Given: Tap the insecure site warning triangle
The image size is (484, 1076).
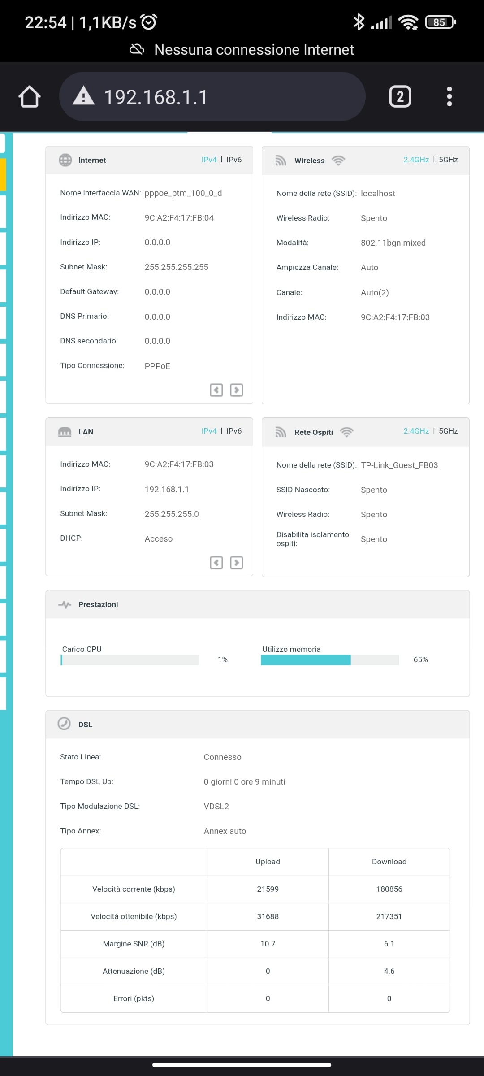Looking at the screenshot, I should 83,97.
